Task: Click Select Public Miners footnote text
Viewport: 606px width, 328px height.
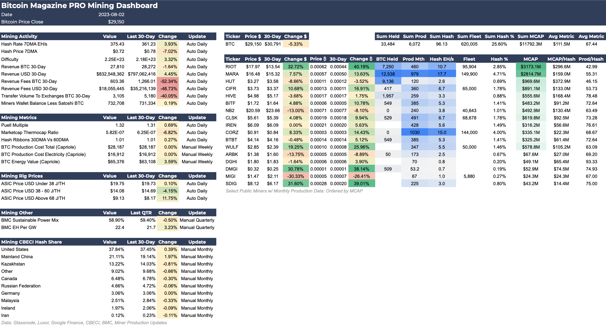Action: pos(294,191)
